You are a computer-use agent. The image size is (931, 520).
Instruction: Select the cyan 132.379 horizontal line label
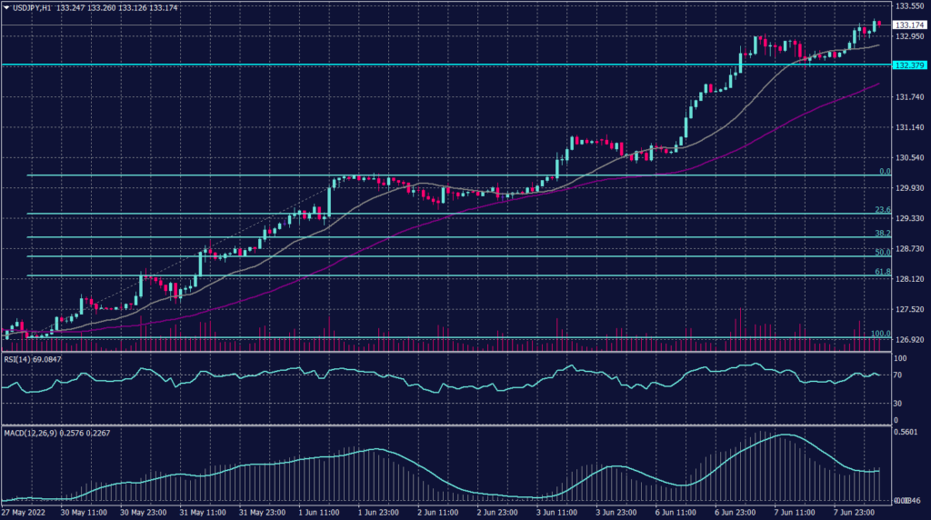pyautogui.click(x=909, y=65)
